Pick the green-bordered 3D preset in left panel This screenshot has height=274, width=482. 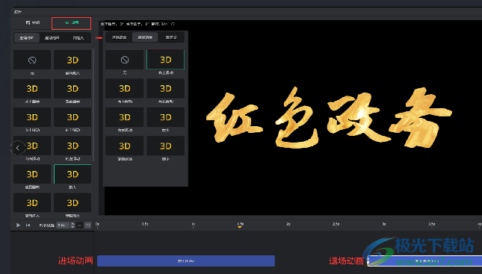coord(72,174)
